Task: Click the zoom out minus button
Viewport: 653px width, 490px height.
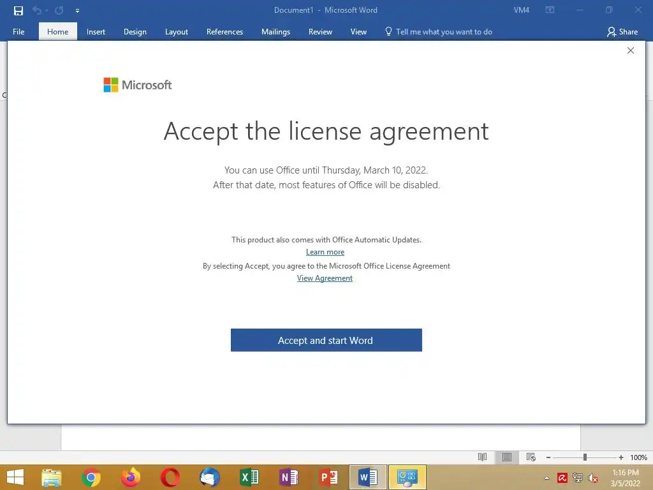Action: [548, 457]
